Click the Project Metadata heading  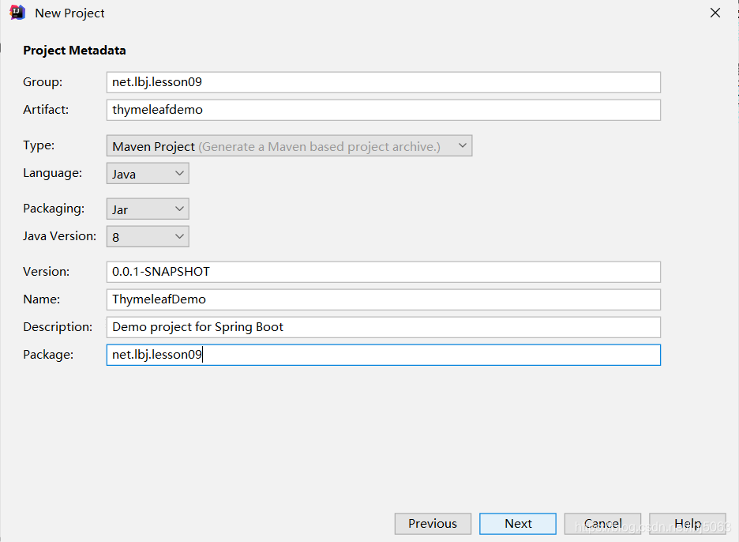74,51
